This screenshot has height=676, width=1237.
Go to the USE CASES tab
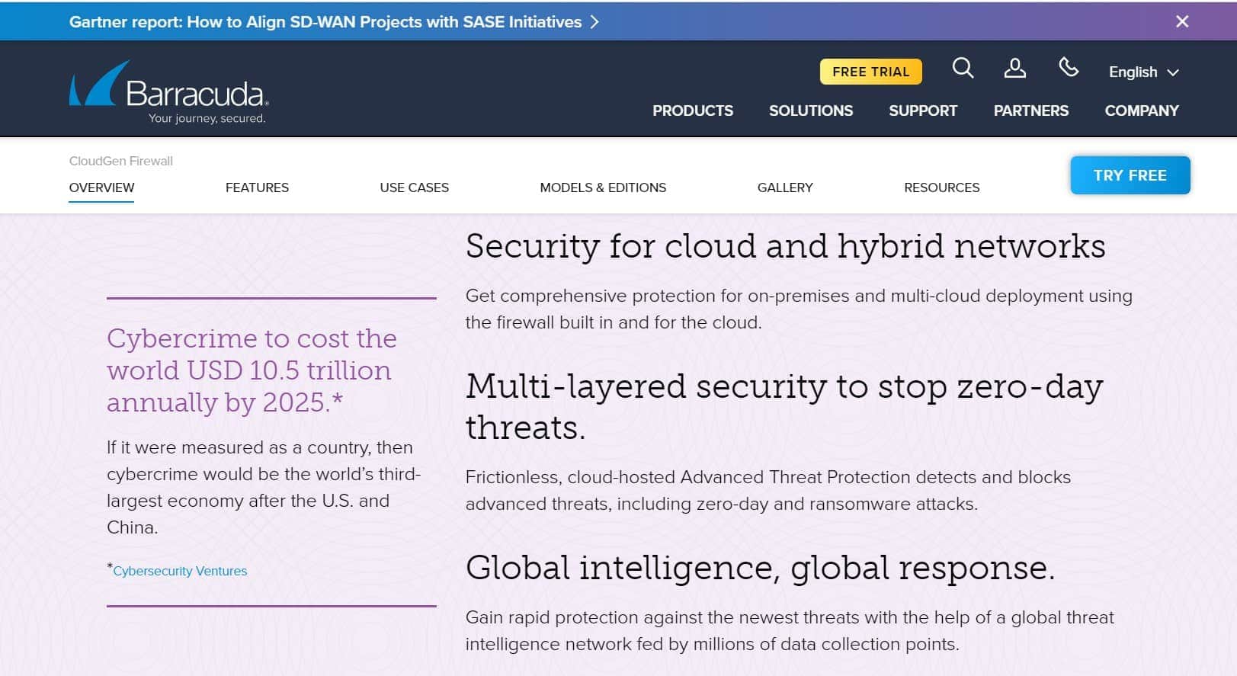click(414, 187)
